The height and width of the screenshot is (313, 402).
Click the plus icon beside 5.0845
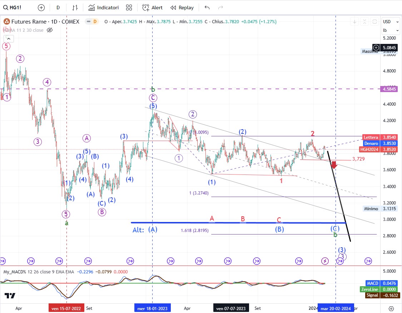coord(376,47)
